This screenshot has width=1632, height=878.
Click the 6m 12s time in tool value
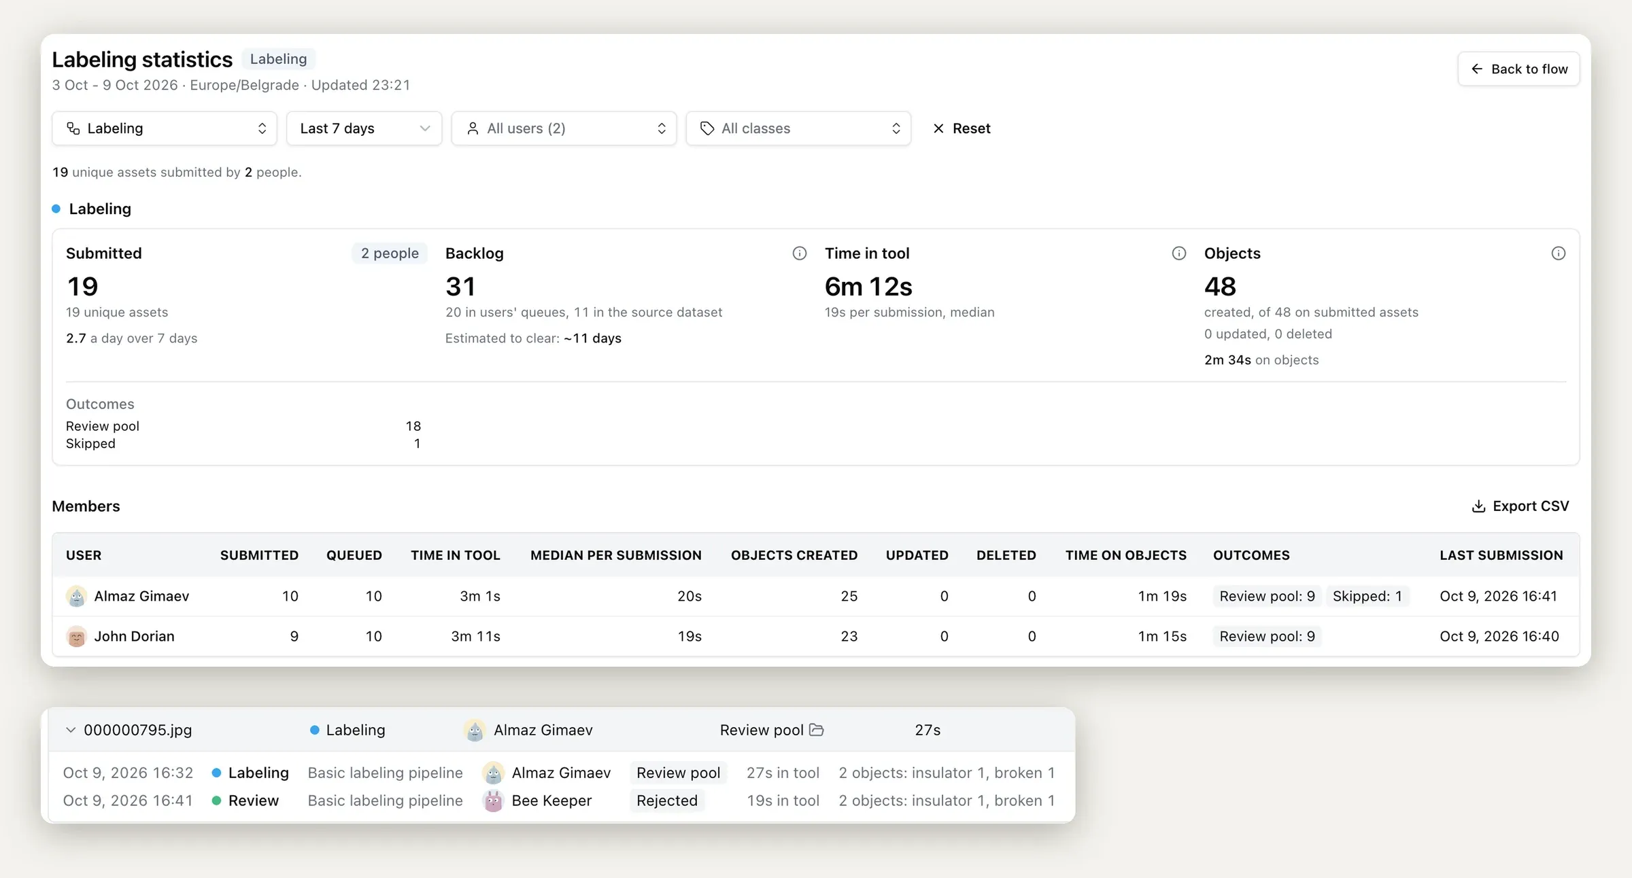(x=868, y=287)
